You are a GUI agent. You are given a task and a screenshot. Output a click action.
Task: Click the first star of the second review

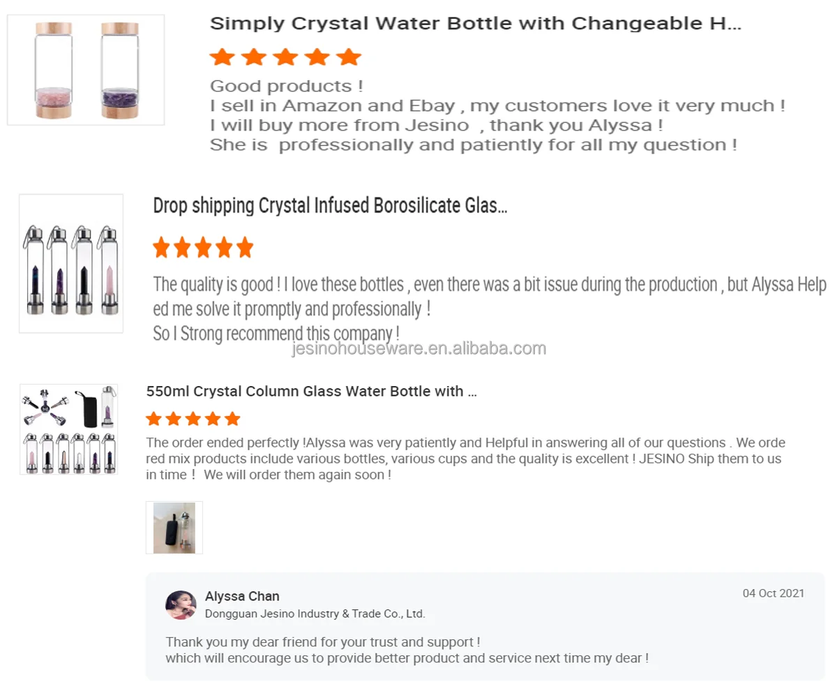coord(162,247)
